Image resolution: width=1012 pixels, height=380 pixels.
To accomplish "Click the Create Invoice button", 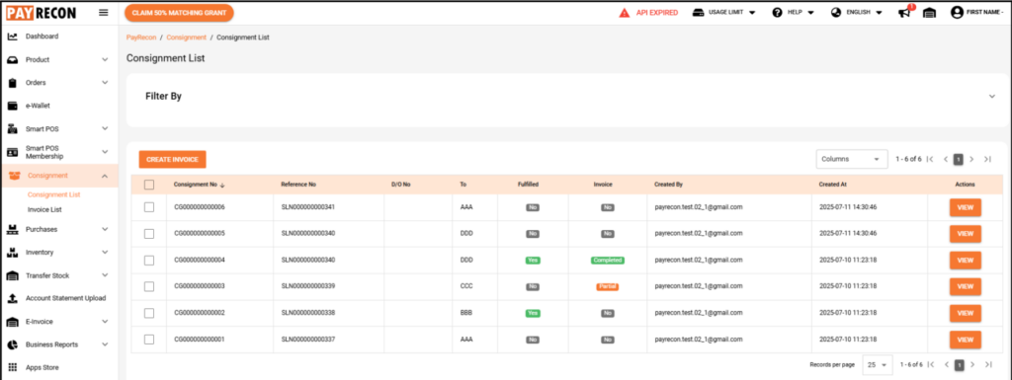I will [x=172, y=159].
